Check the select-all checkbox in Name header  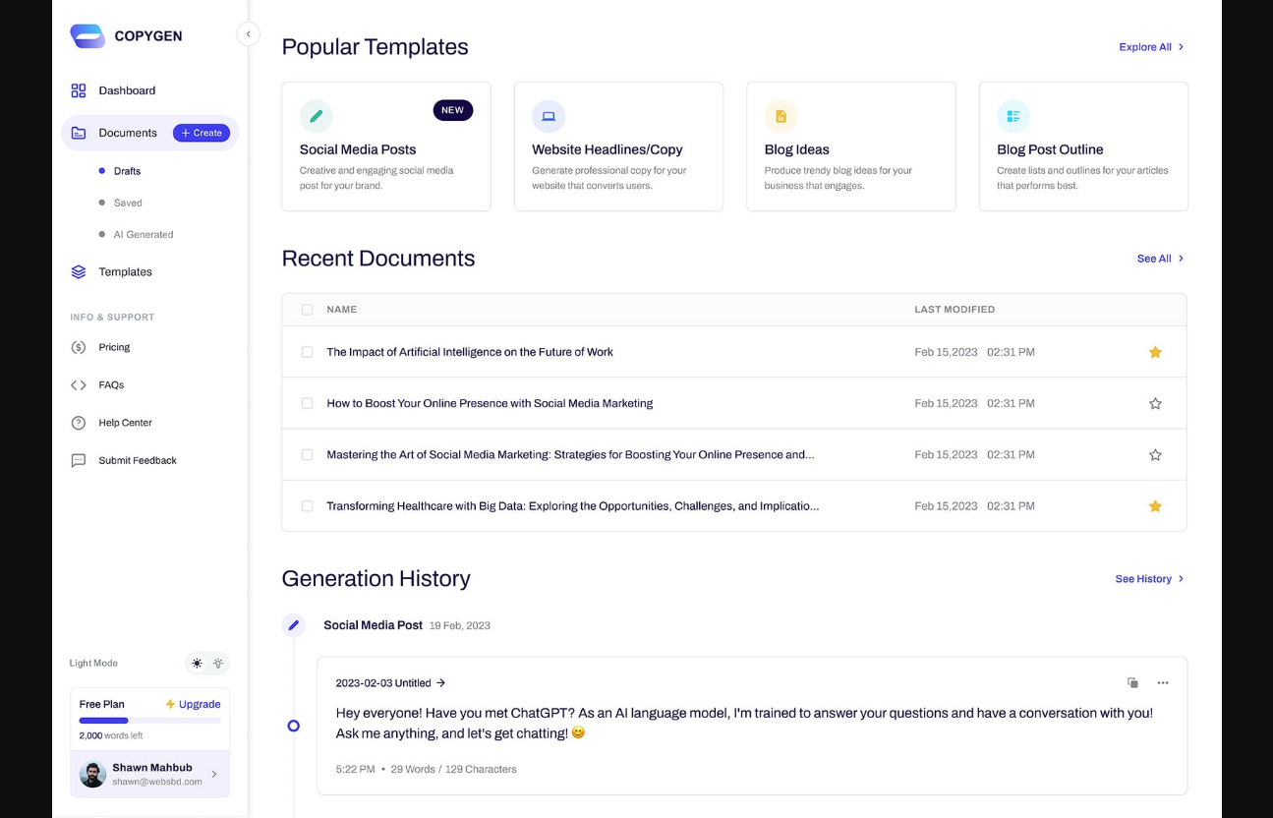[307, 310]
